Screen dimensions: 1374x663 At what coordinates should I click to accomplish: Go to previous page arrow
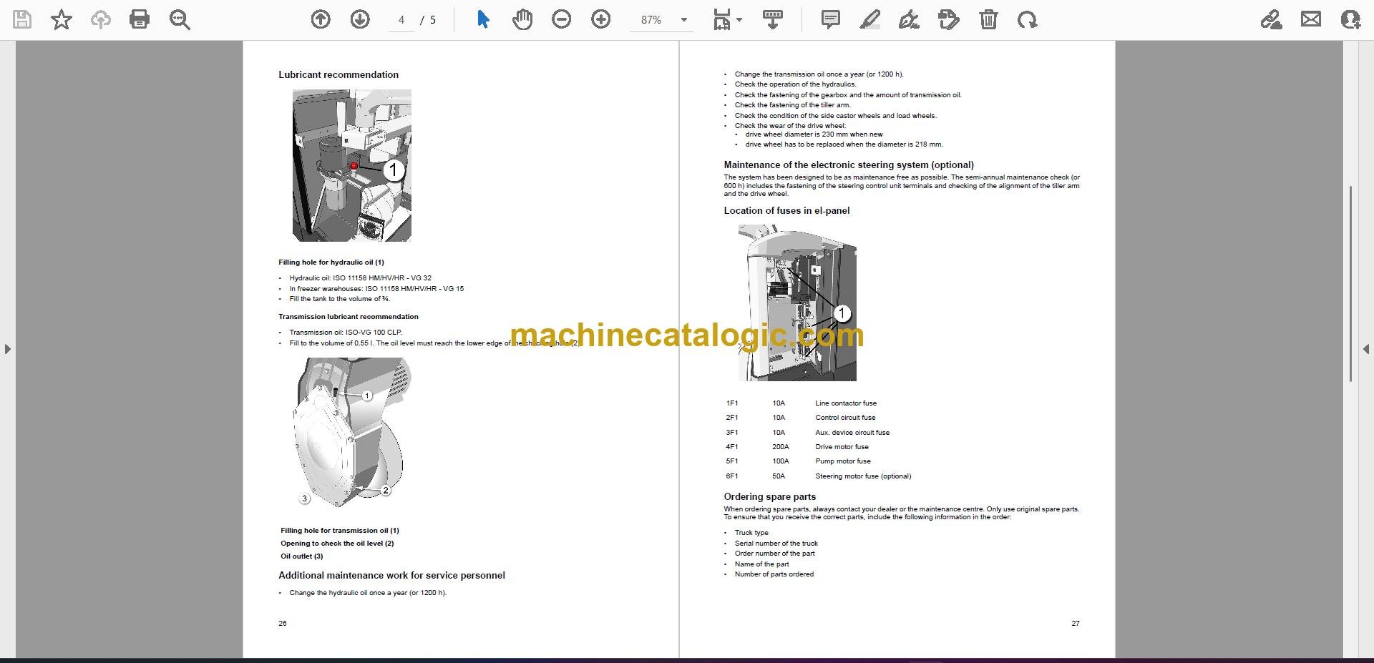[x=321, y=19]
